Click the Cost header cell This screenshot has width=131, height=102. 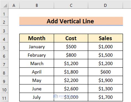coord(71,38)
